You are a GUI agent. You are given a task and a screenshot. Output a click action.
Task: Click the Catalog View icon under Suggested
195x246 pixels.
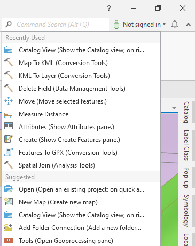tap(9, 215)
